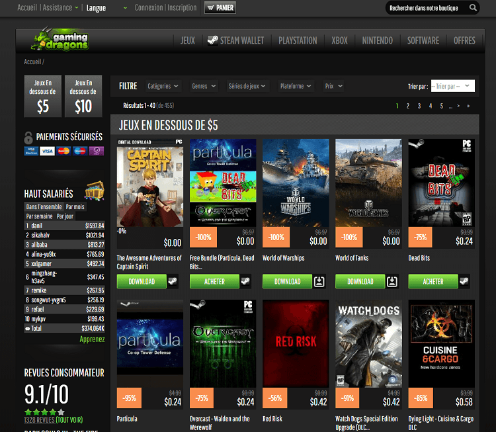Click the Steam icon beside Captain Spirit Download
496x432 pixels.
click(173, 281)
